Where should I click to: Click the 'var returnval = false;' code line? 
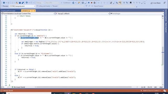coord(24,34)
